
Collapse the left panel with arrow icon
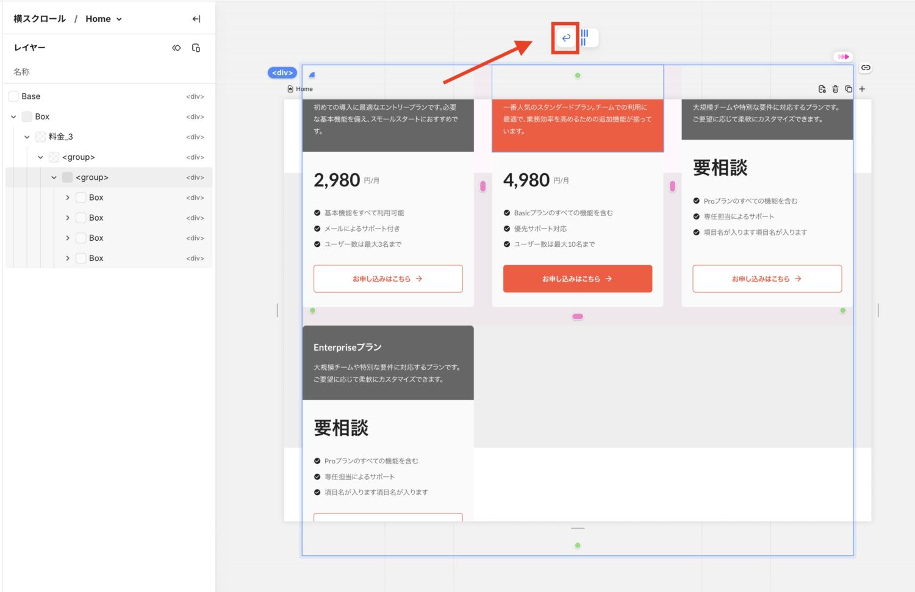(196, 19)
